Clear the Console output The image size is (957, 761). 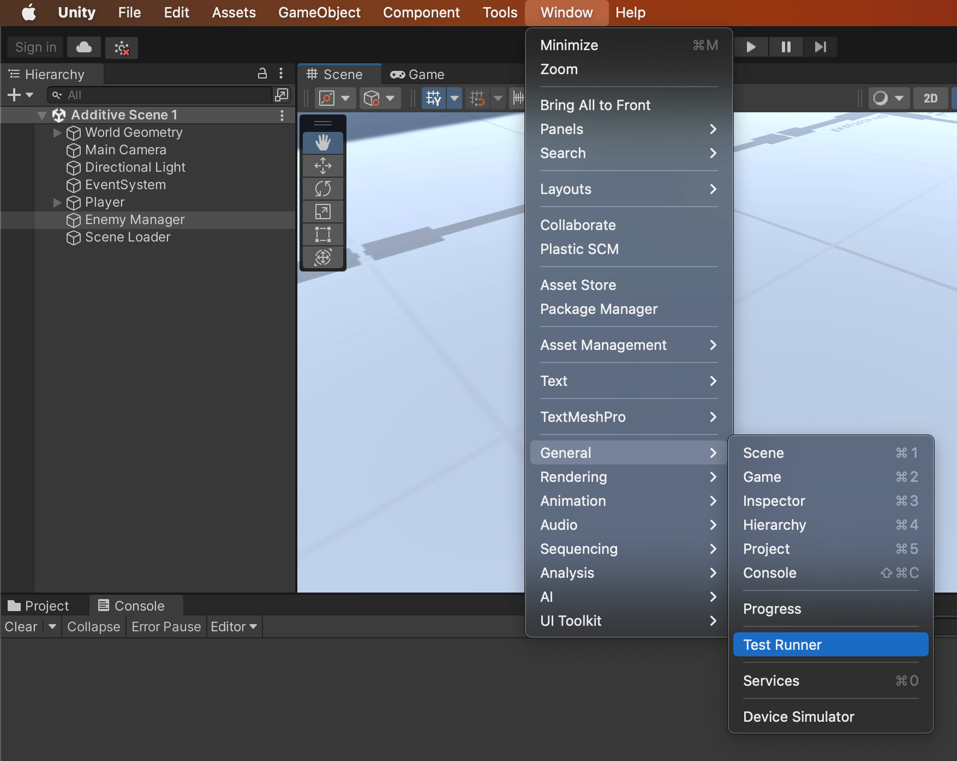tap(20, 626)
